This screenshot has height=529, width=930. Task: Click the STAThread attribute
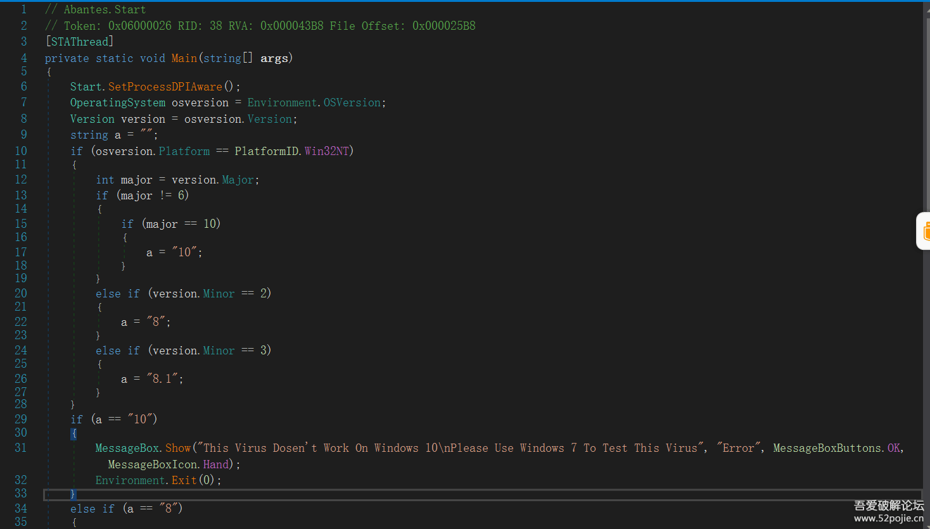pos(79,42)
